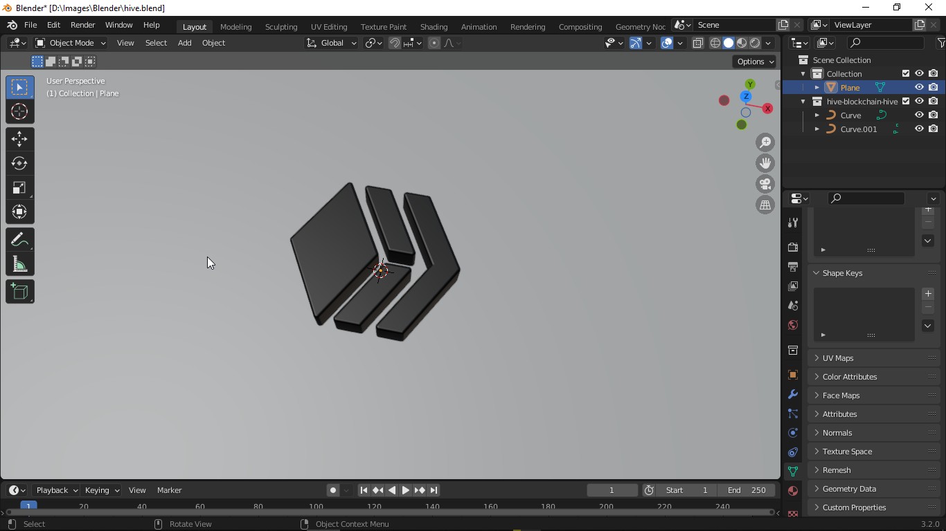Disable Plane render camera toggle
This screenshot has height=531, width=946.
pos(934,88)
